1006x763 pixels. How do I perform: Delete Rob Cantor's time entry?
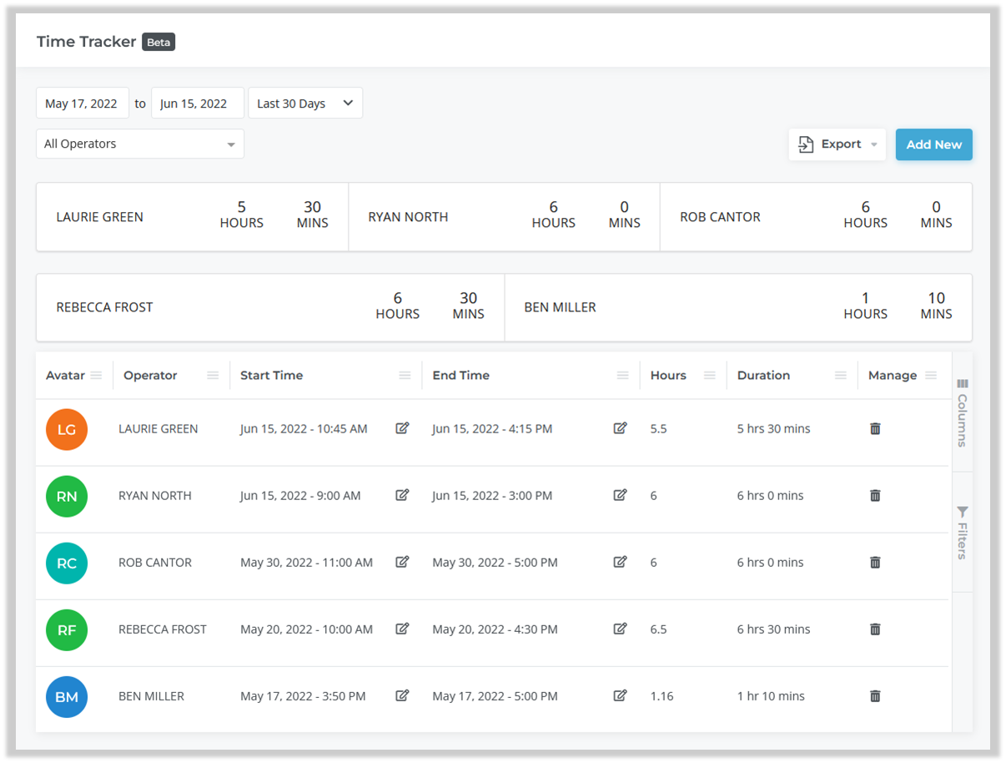click(875, 562)
